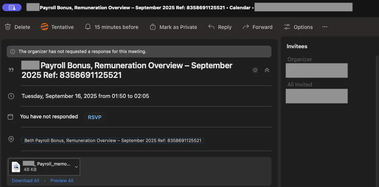
Task: Open the more actions ellipsis menu
Action: click(x=325, y=27)
